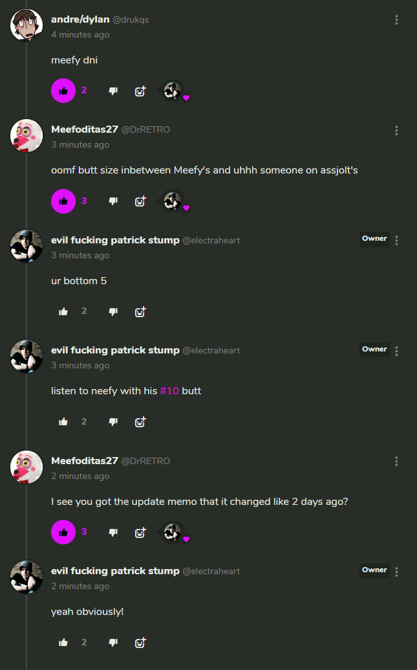The width and height of the screenshot is (417, 670).
Task: Click Meefoditas27's avatar on the "update memo" comment
Action: pyautogui.click(x=27, y=467)
